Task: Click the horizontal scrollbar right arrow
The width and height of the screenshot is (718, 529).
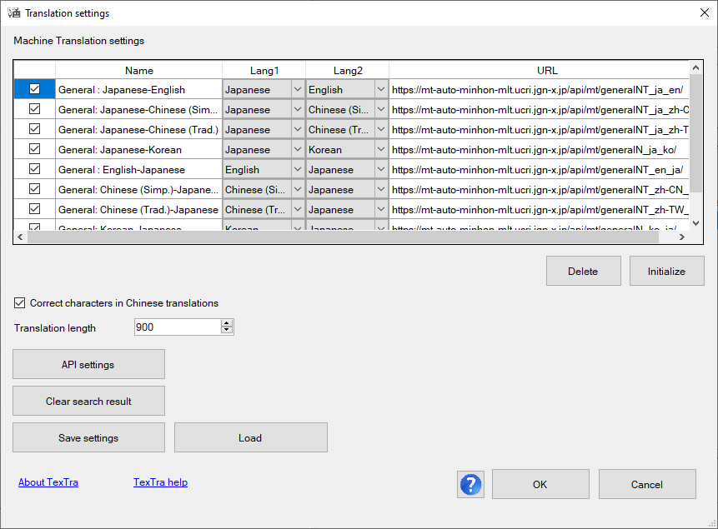Action: (x=682, y=237)
